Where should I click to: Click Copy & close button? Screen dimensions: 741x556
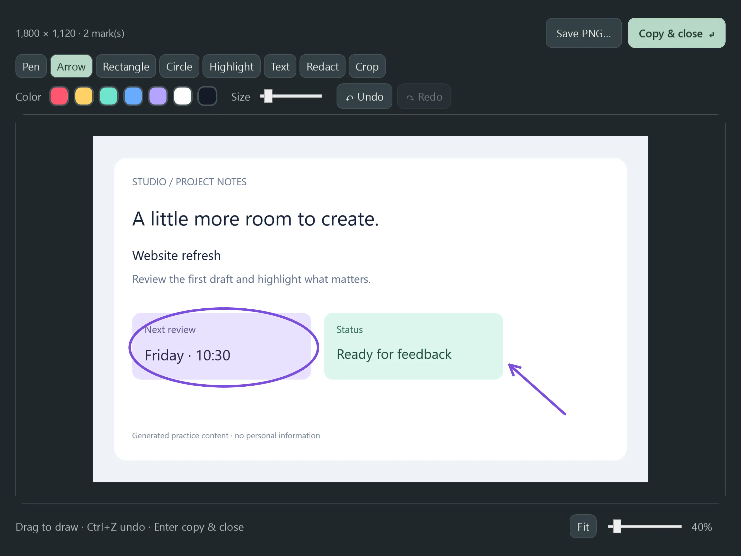pyautogui.click(x=677, y=33)
